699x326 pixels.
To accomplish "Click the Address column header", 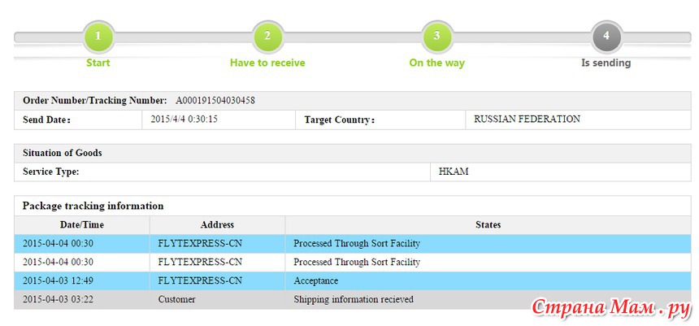I will coord(218,224).
